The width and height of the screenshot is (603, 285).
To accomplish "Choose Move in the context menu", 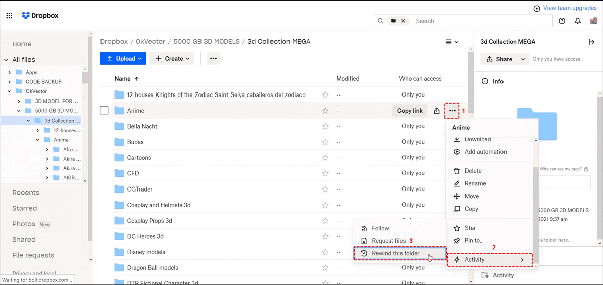I will click(x=471, y=196).
